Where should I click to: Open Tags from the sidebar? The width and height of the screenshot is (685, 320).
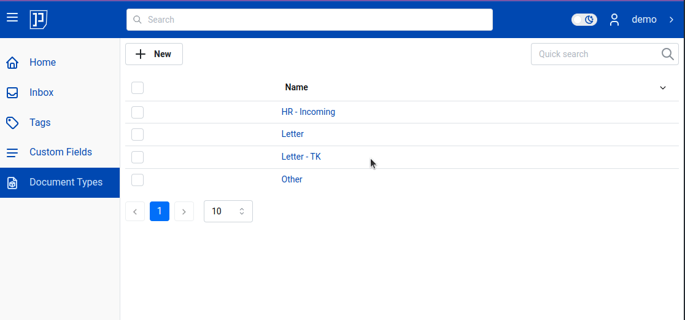[x=60, y=122]
